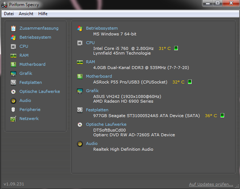Screen dimensions: 240x189
Task: Click the Grafik monitor icon in summary panel
Action: point(80,91)
